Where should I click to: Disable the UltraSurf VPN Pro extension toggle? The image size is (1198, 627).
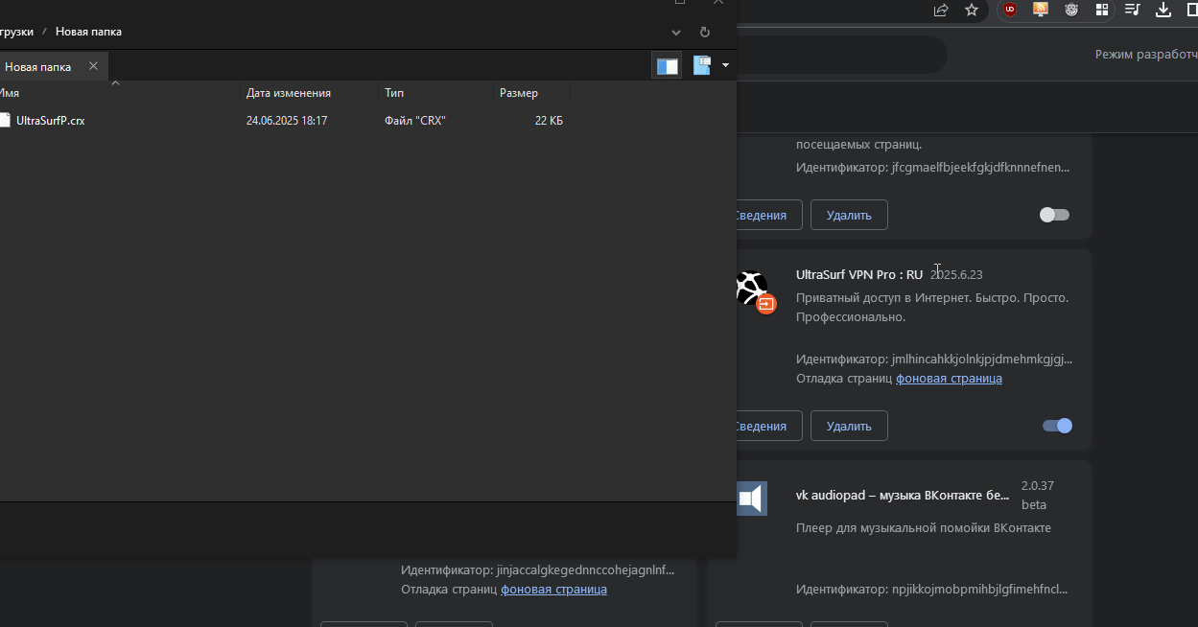coord(1057,426)
